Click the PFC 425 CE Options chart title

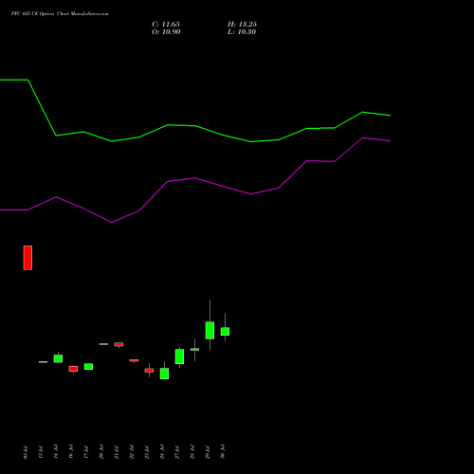pos(60,14)
